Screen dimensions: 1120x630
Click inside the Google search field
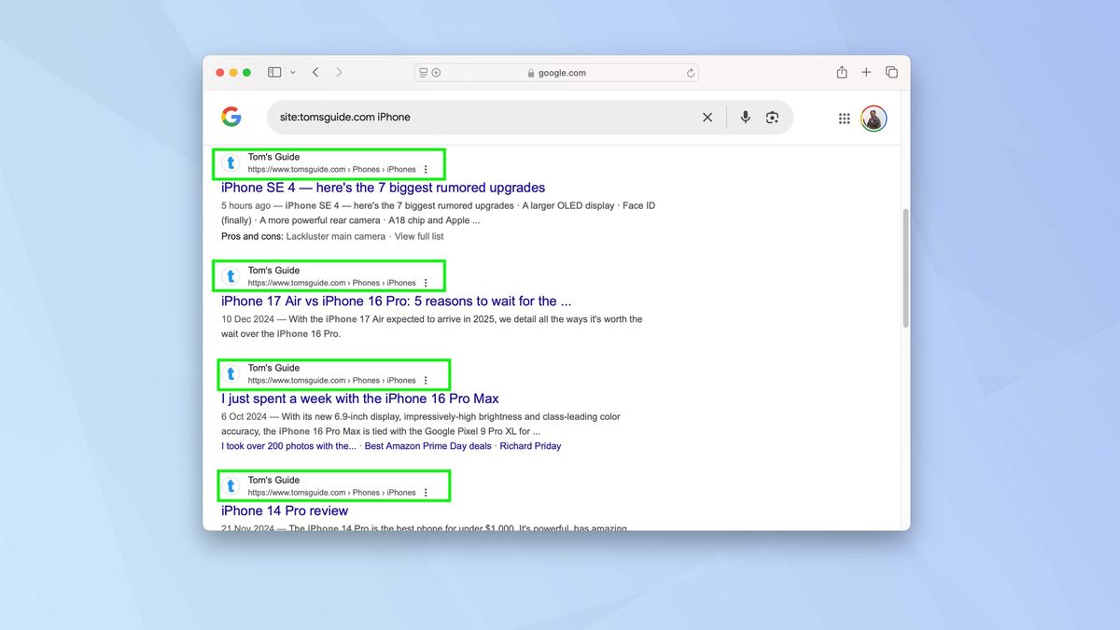513,117
